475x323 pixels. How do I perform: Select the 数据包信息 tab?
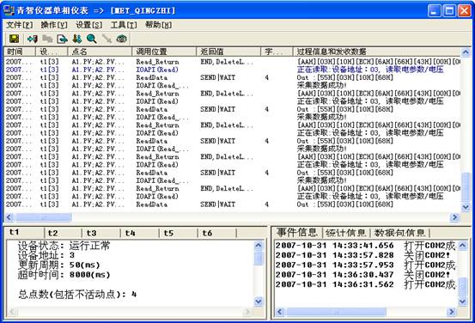tap(400, 233)
